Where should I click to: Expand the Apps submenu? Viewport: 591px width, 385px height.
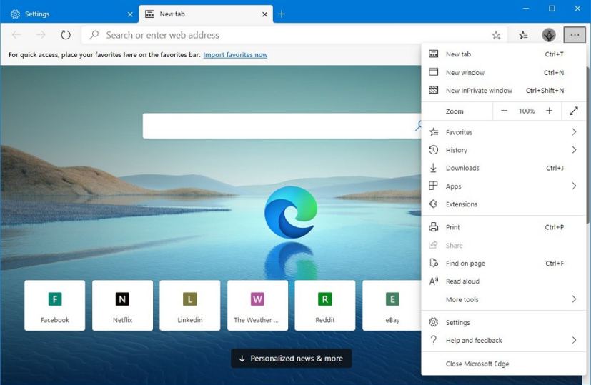point(504,186)
